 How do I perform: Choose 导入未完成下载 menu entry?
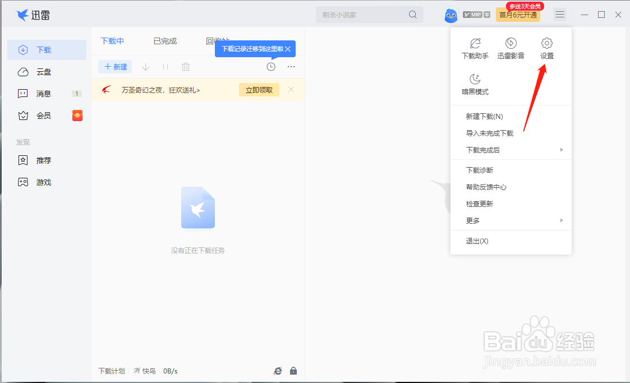pyautogui.click(x=511, y=133)
